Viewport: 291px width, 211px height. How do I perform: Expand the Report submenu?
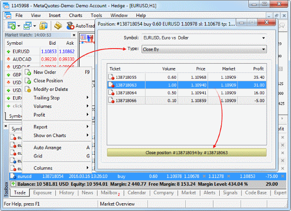click(87, 126)
